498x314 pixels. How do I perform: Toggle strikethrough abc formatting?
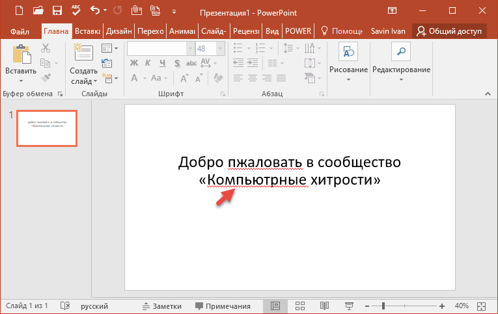191,64
